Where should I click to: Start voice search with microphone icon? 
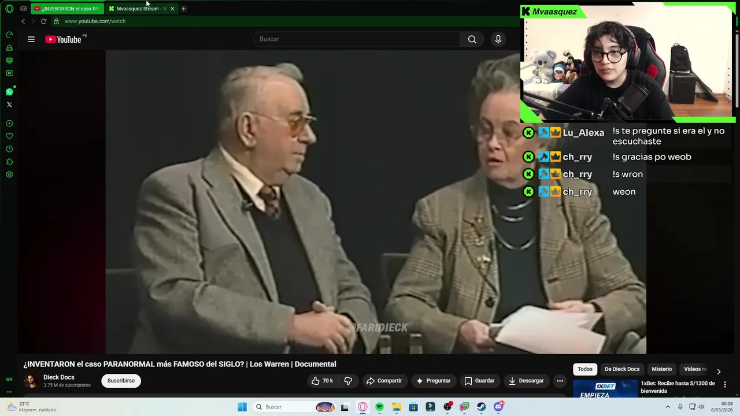[498, 39]
